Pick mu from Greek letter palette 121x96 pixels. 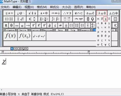(x=98, y=32)
